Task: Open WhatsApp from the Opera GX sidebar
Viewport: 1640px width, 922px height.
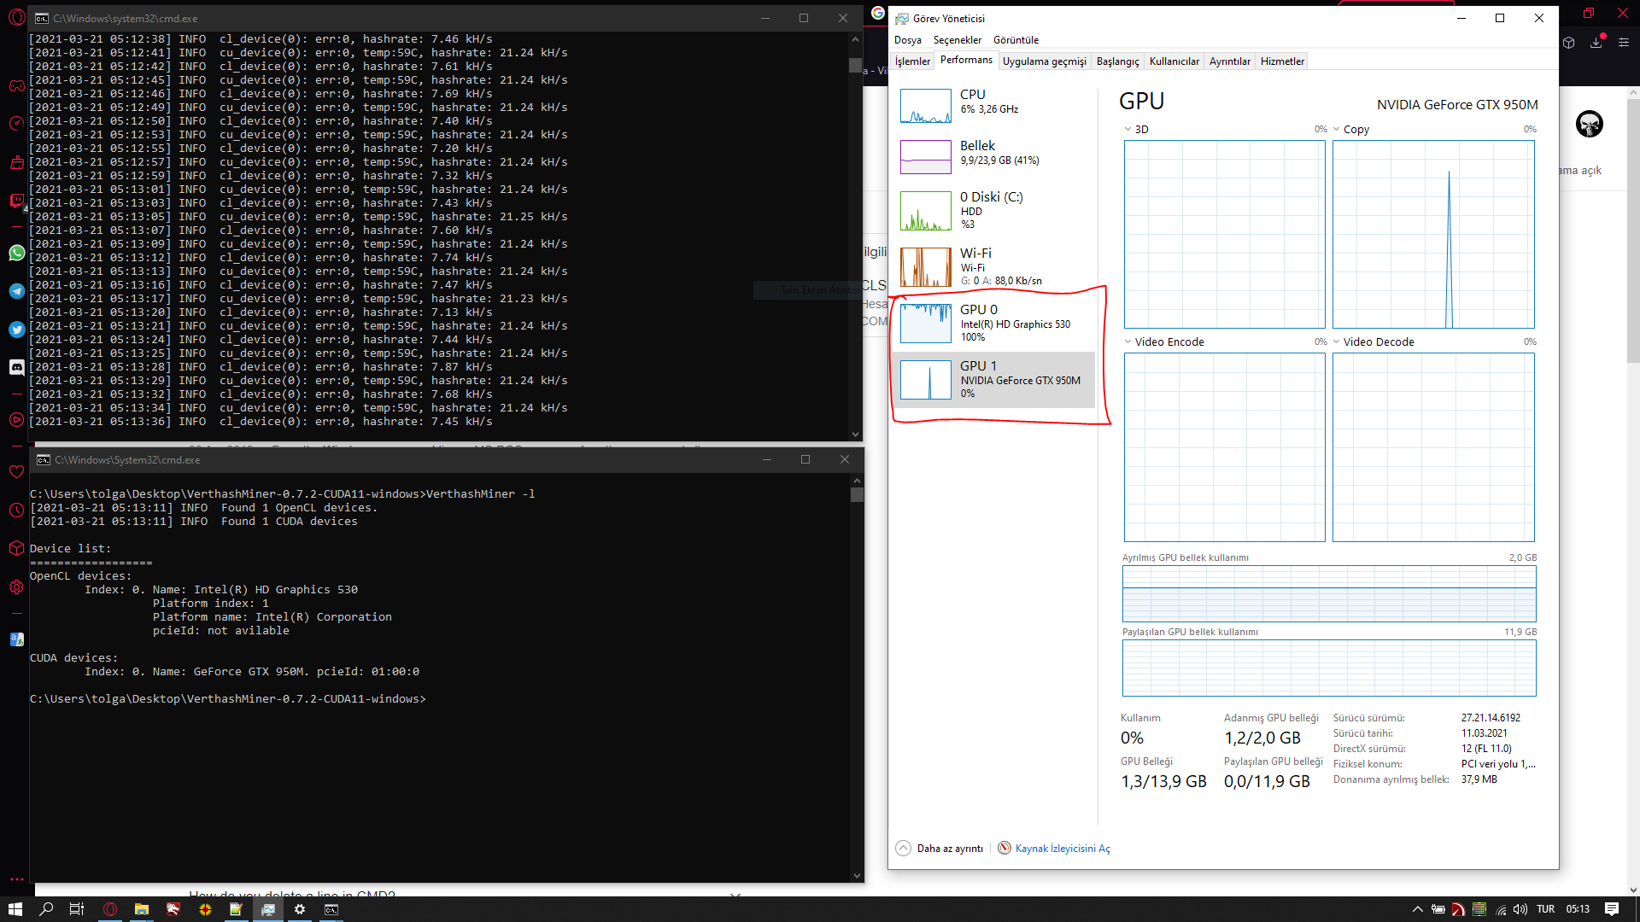Action: tap(16, 253)
